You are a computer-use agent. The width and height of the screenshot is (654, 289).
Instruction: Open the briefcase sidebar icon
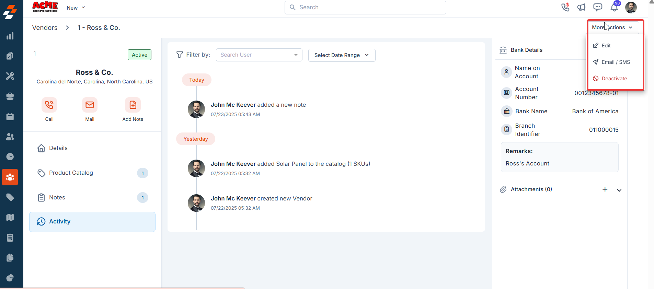[10, 96]
